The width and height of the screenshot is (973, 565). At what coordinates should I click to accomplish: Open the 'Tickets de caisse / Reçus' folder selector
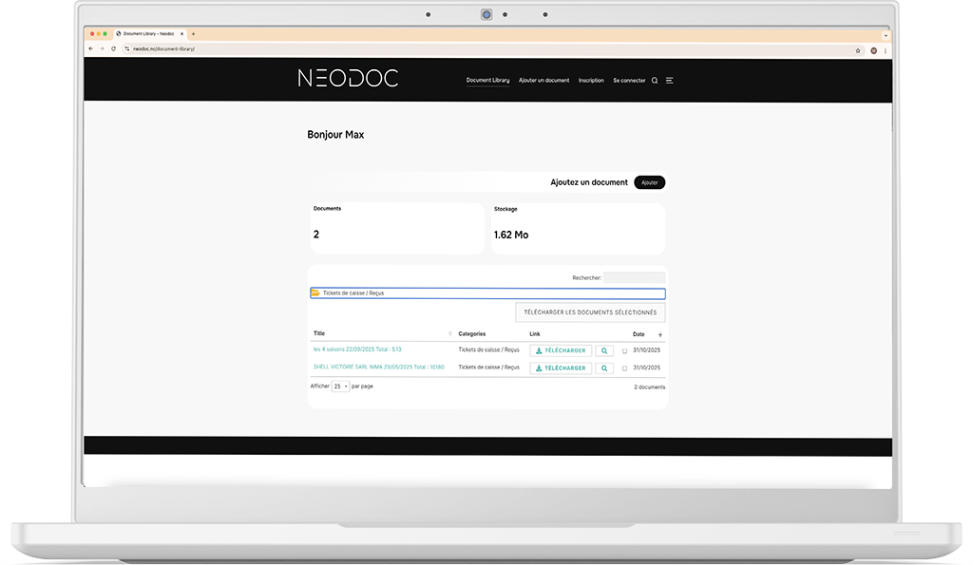[x=487, y=293]
